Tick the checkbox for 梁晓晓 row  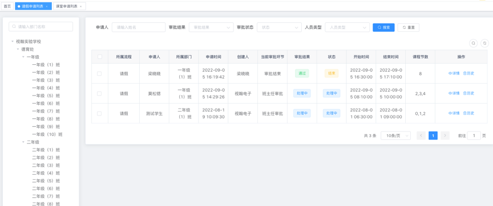tap(99, 73)
